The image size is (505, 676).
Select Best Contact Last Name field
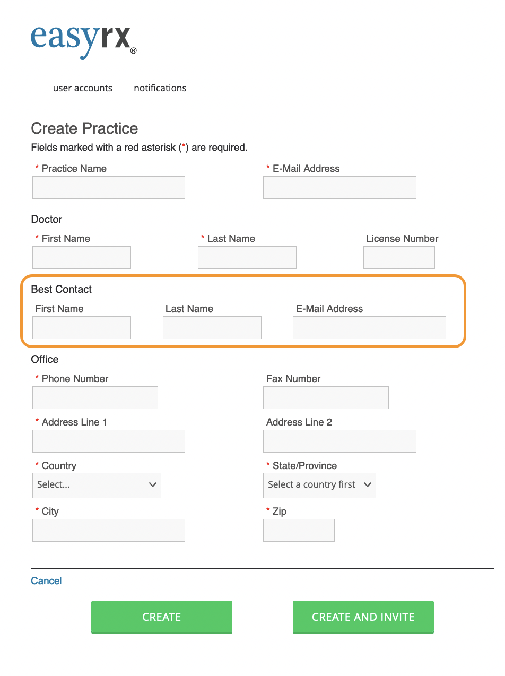click(x=212, y=328)
